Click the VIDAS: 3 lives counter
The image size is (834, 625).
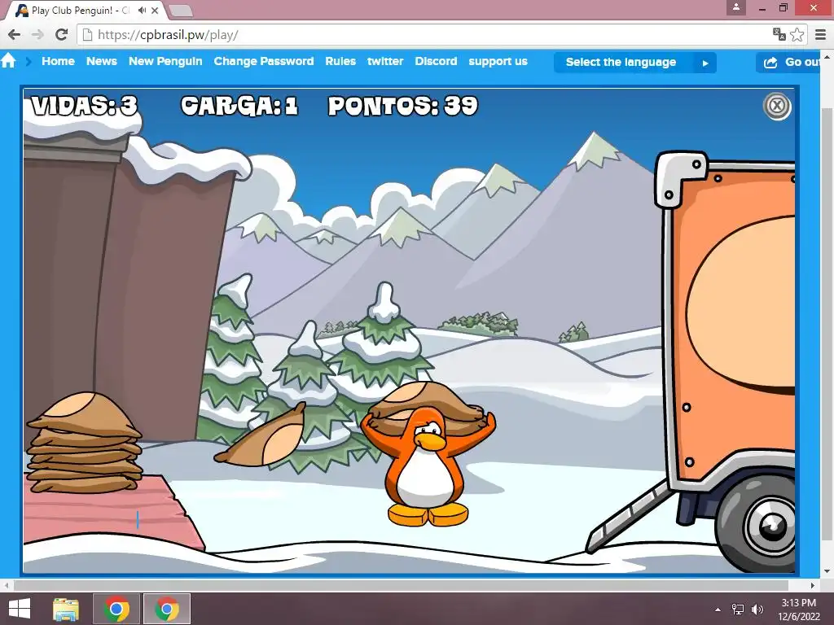click(x=84, y=105)
